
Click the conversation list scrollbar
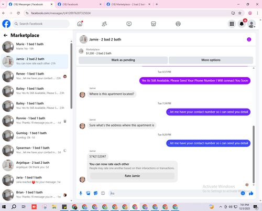click(71, 76)
